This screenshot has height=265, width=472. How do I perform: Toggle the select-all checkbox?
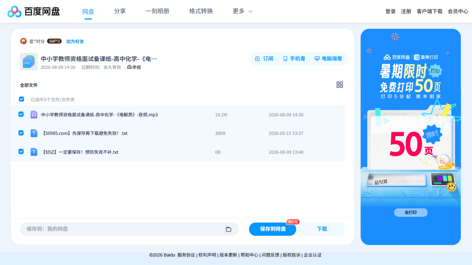pos(21,99)
